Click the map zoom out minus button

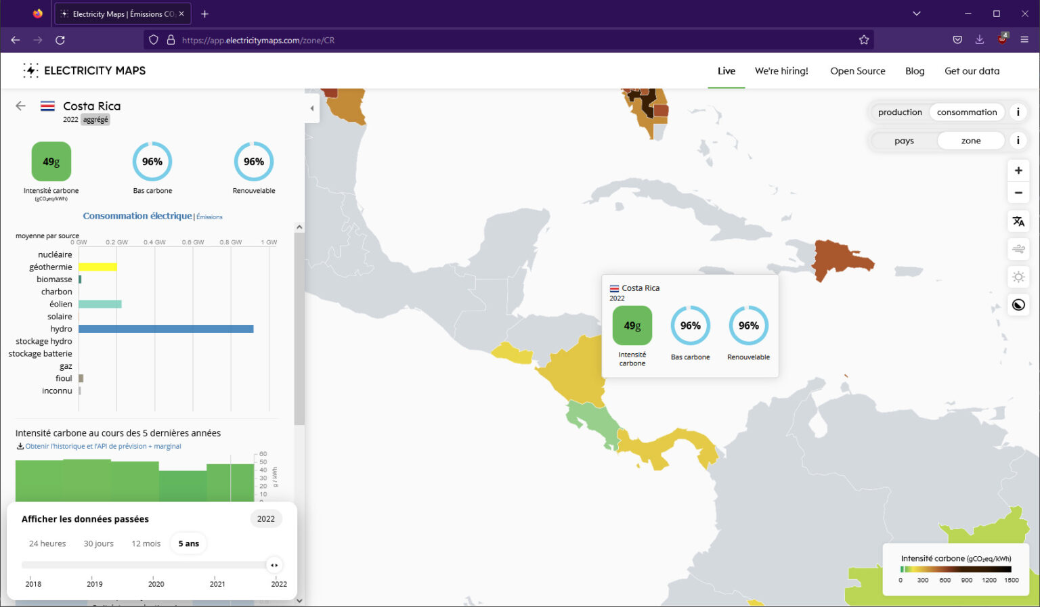(x=1018, y=193)
